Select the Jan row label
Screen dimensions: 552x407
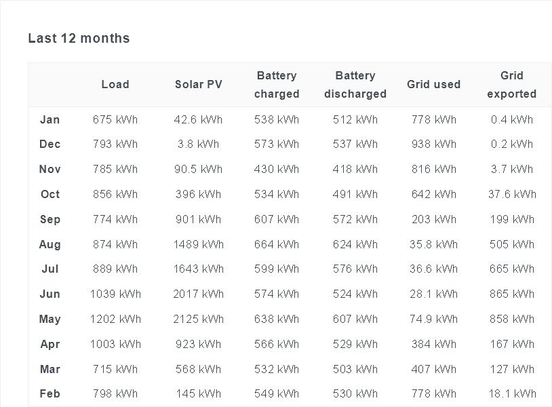[50, 119]
